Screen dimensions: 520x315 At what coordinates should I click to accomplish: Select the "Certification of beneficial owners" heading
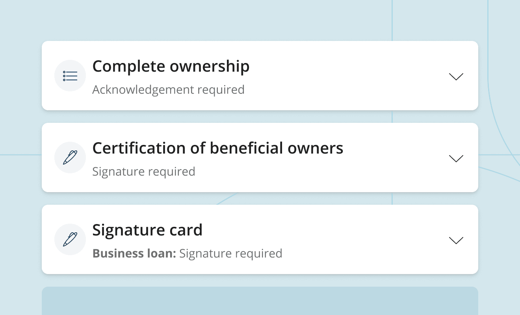(217, 148)
